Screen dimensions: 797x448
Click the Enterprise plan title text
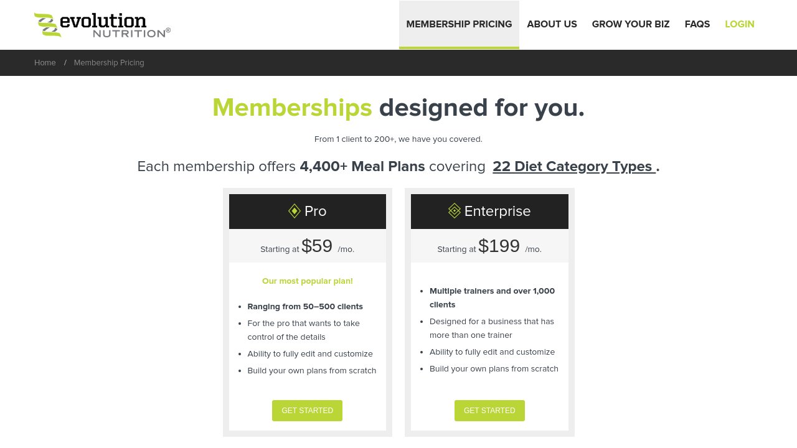click(x=498, y=212)
